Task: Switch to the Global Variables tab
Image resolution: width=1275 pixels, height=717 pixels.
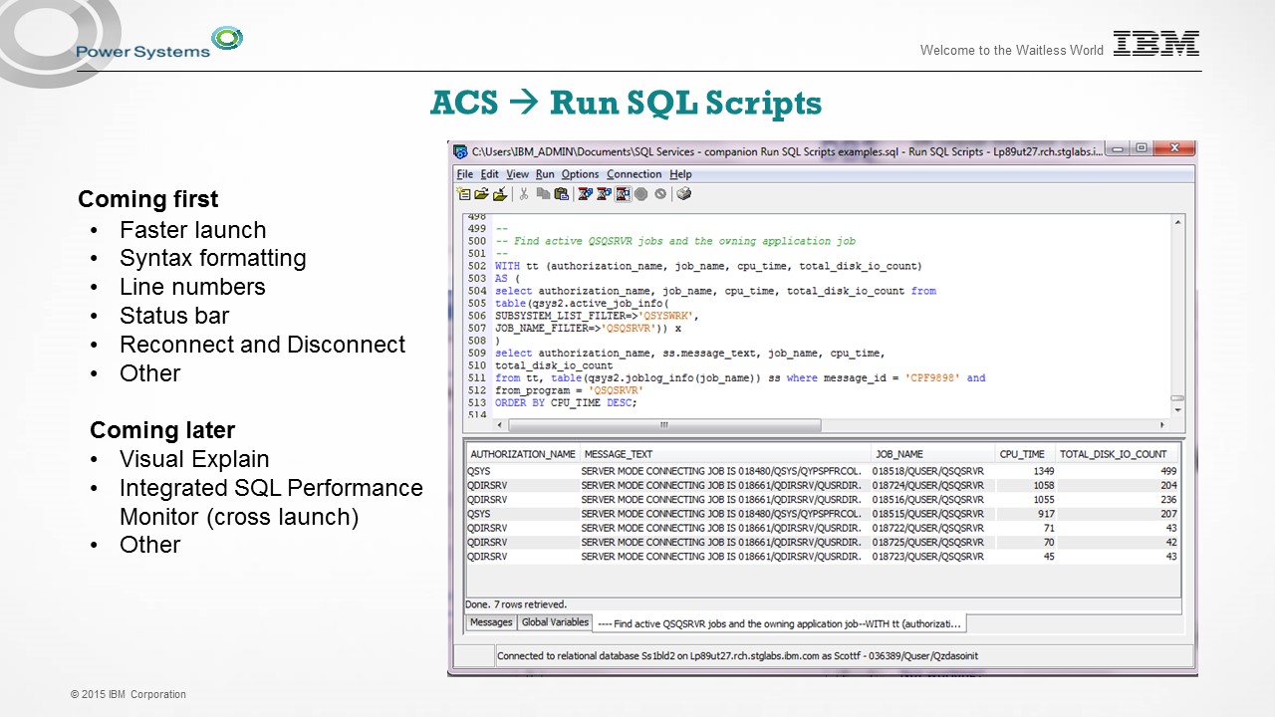Action: tap(555, 622)
